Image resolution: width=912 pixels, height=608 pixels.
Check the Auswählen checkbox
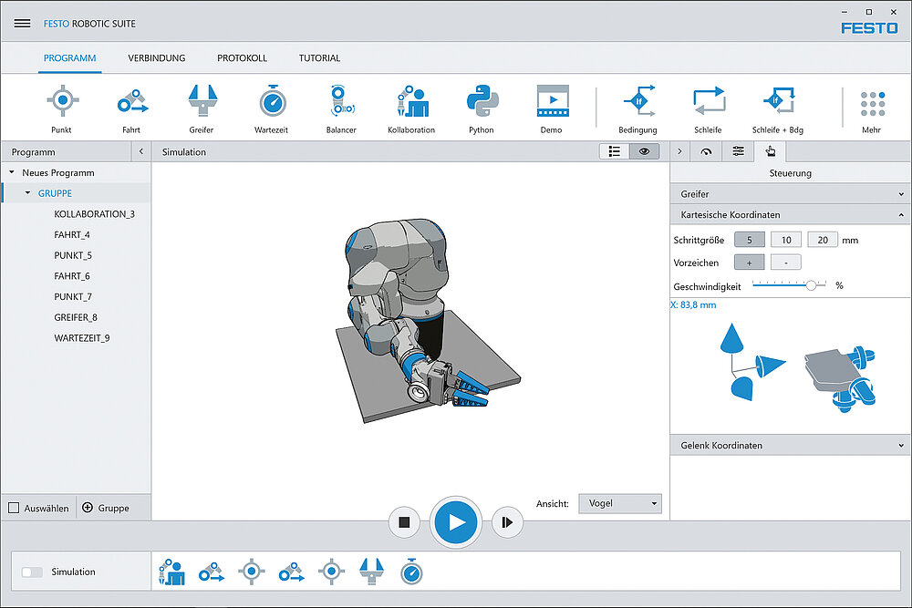(14, 508)
